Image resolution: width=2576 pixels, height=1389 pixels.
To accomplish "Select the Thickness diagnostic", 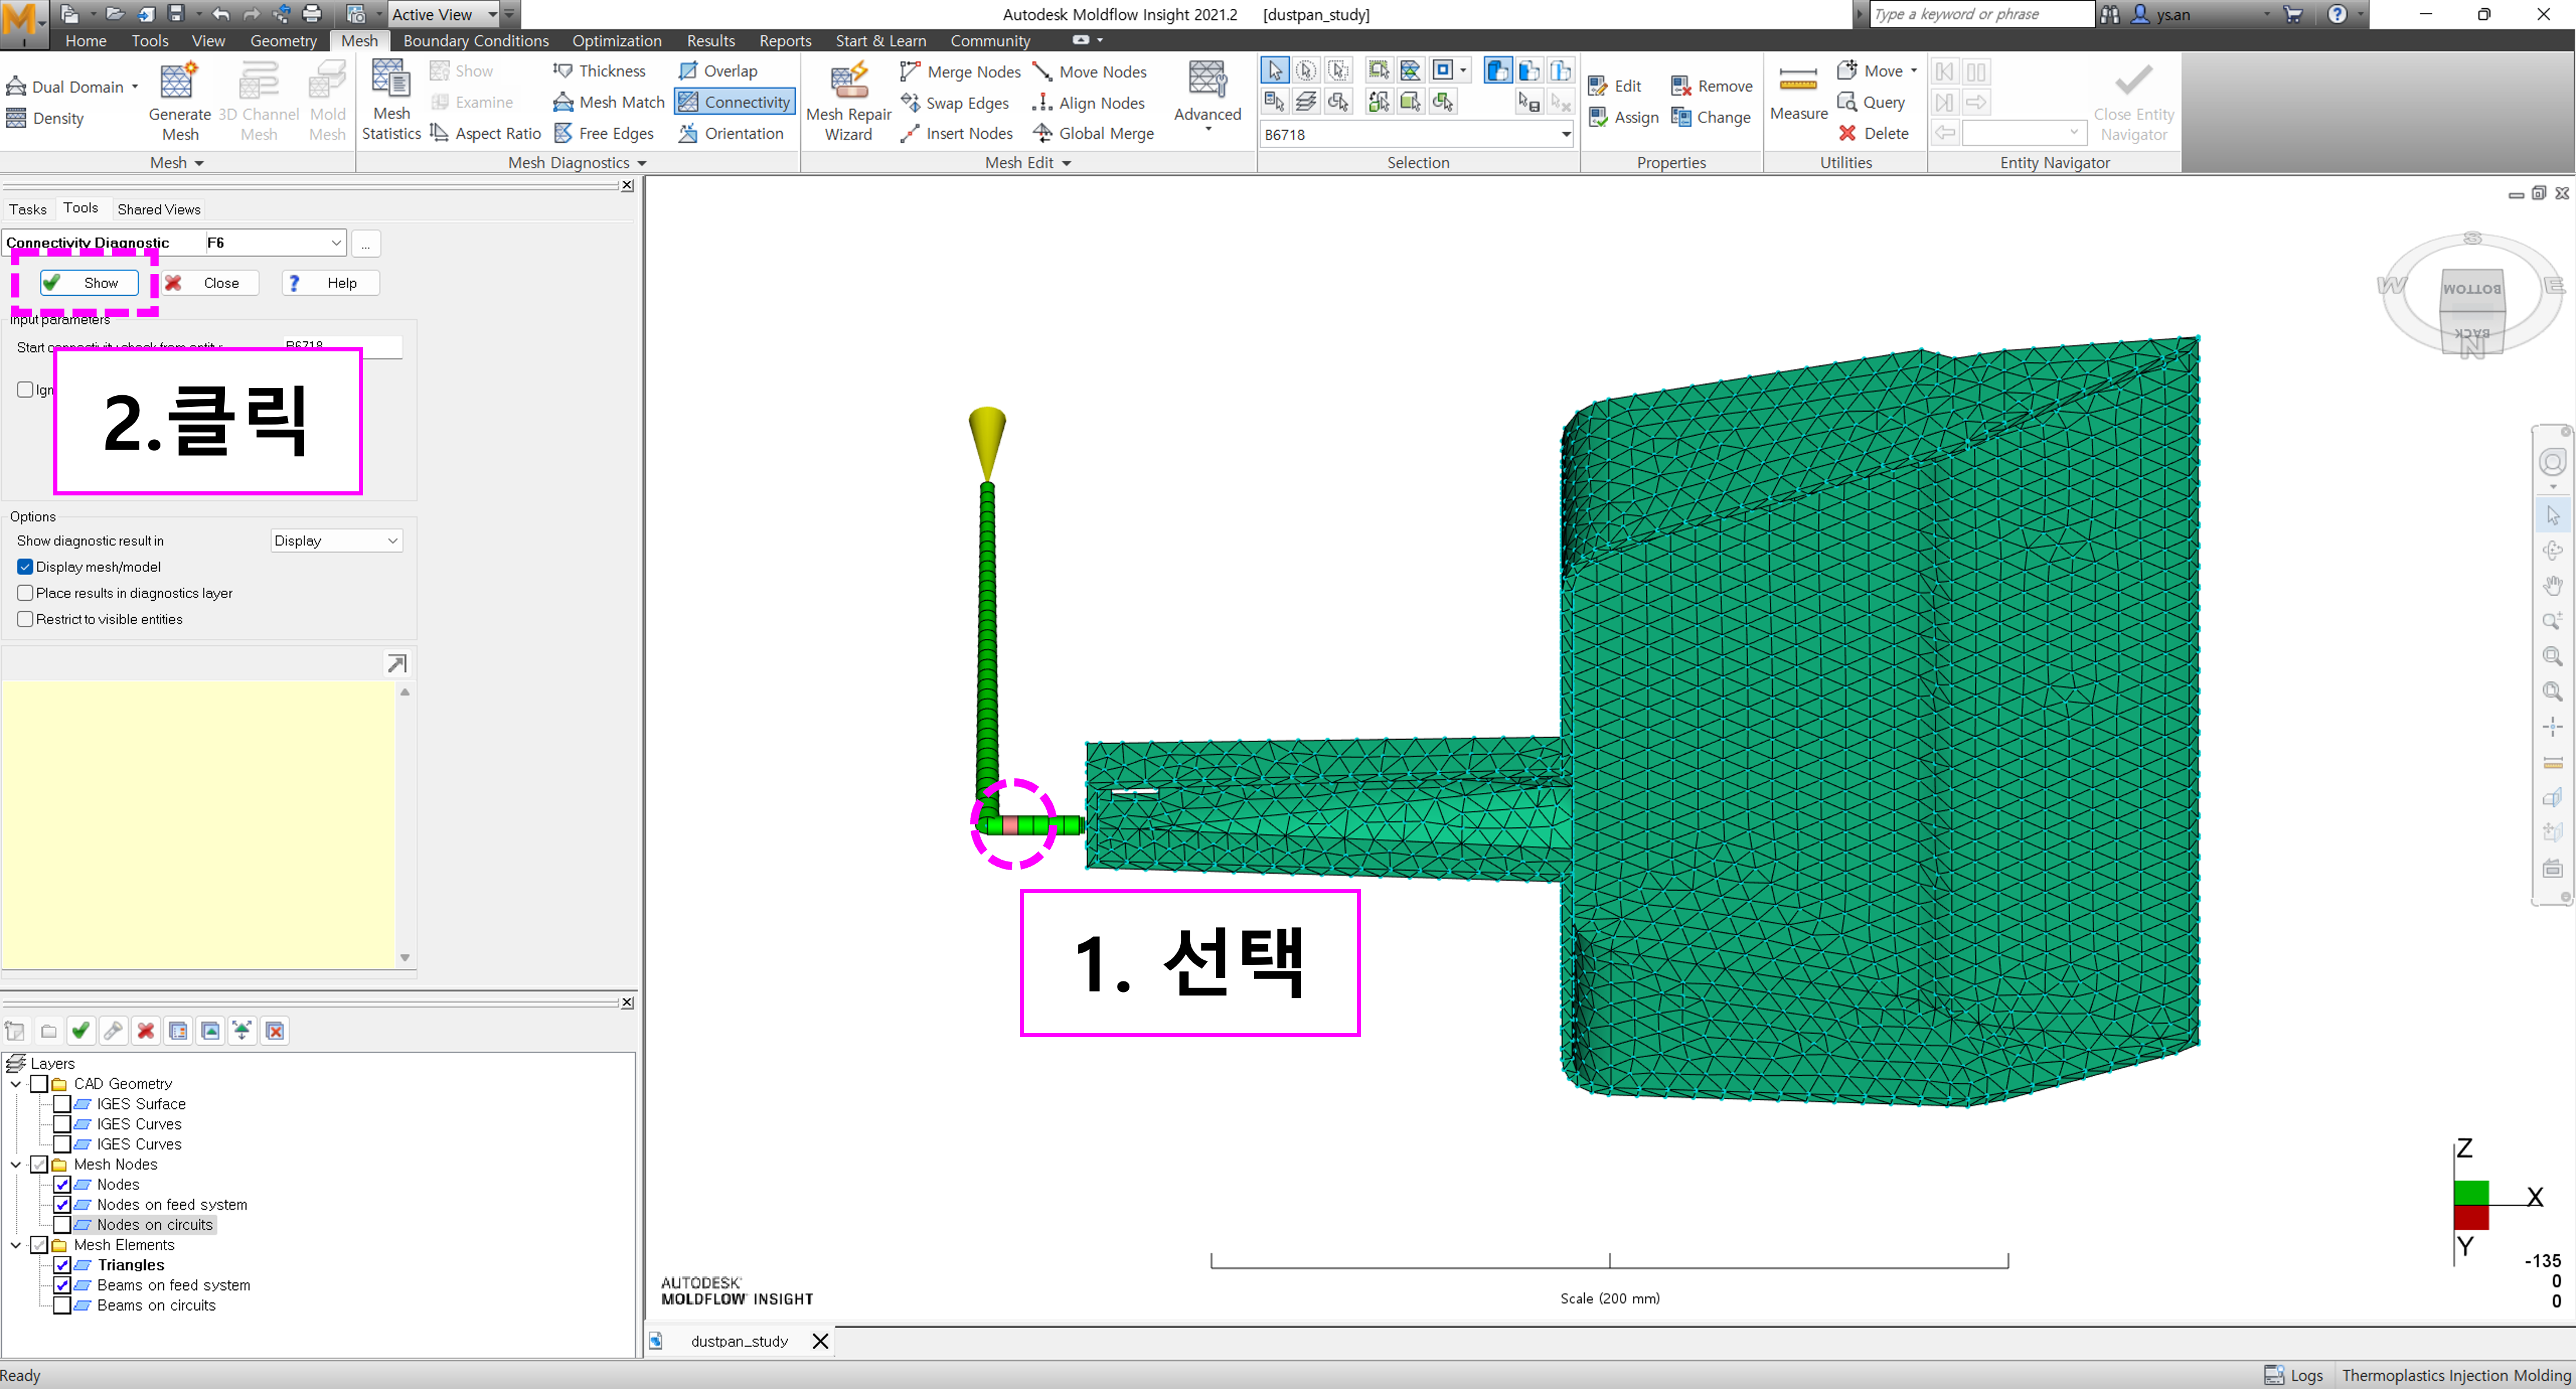I will (x=599, y=71).
